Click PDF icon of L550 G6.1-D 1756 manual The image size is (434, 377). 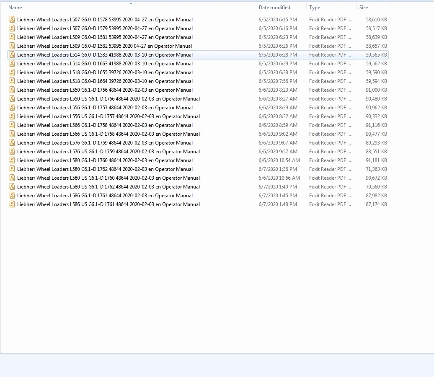(12, 90)
